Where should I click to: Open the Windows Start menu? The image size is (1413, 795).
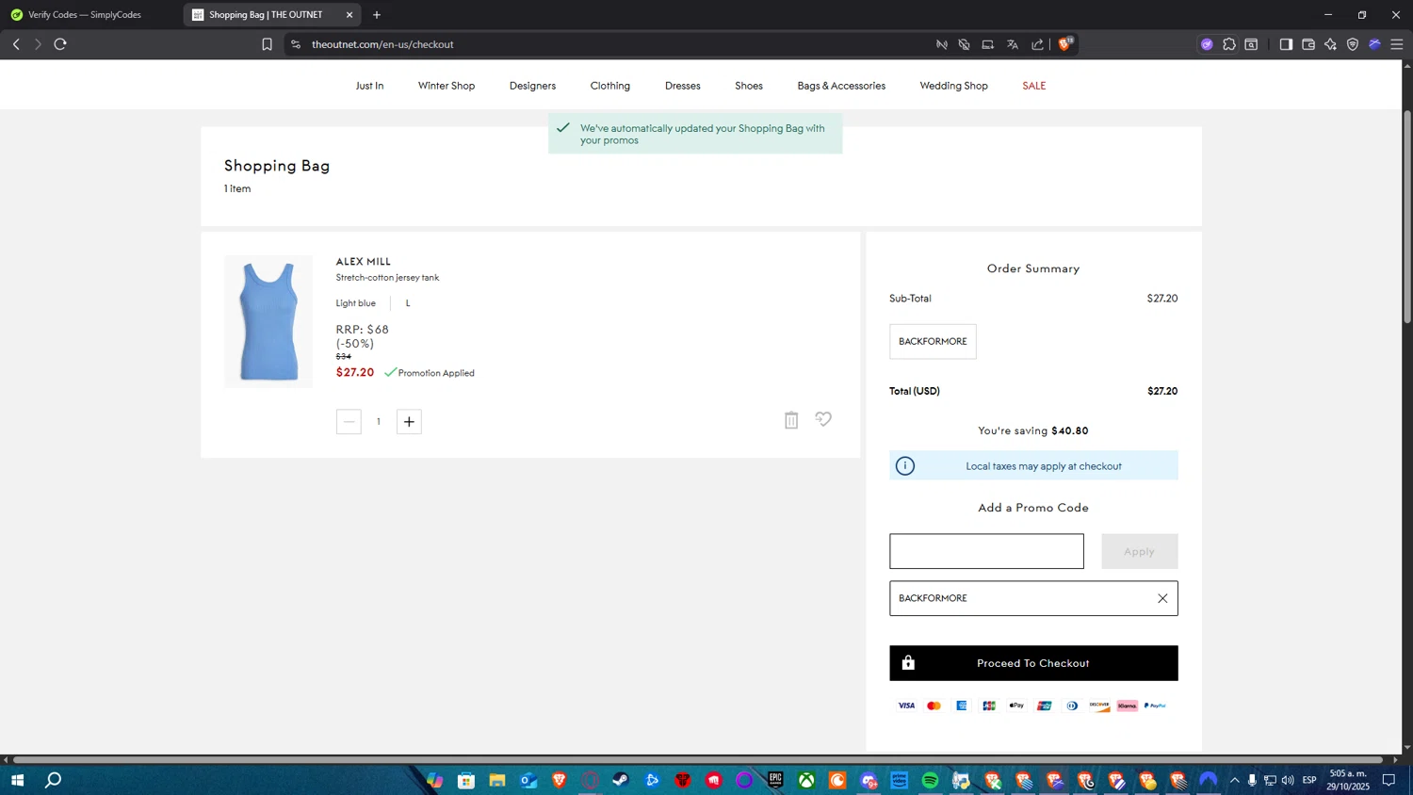[x=16, y=780]
